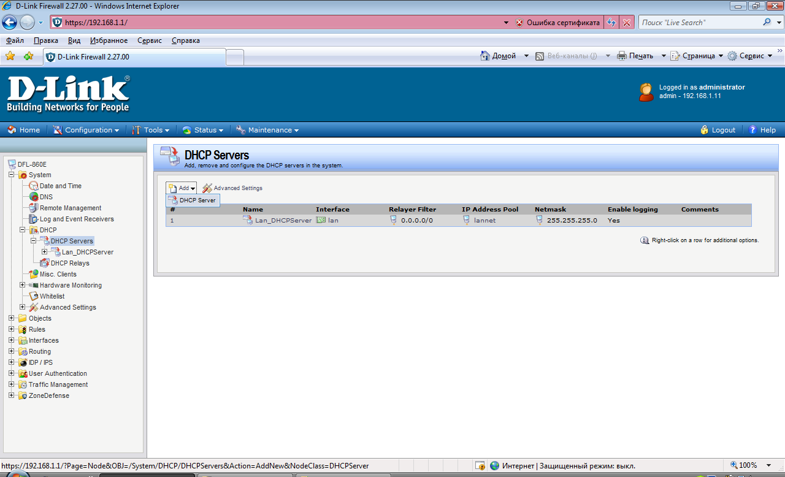Screen dimensions: 785x477
Task: Click the certificate error shield icon
Action: click(x=519, y=23)
